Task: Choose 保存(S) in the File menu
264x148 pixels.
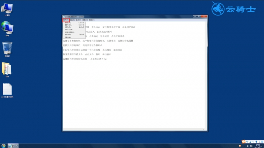Action: 74,27
